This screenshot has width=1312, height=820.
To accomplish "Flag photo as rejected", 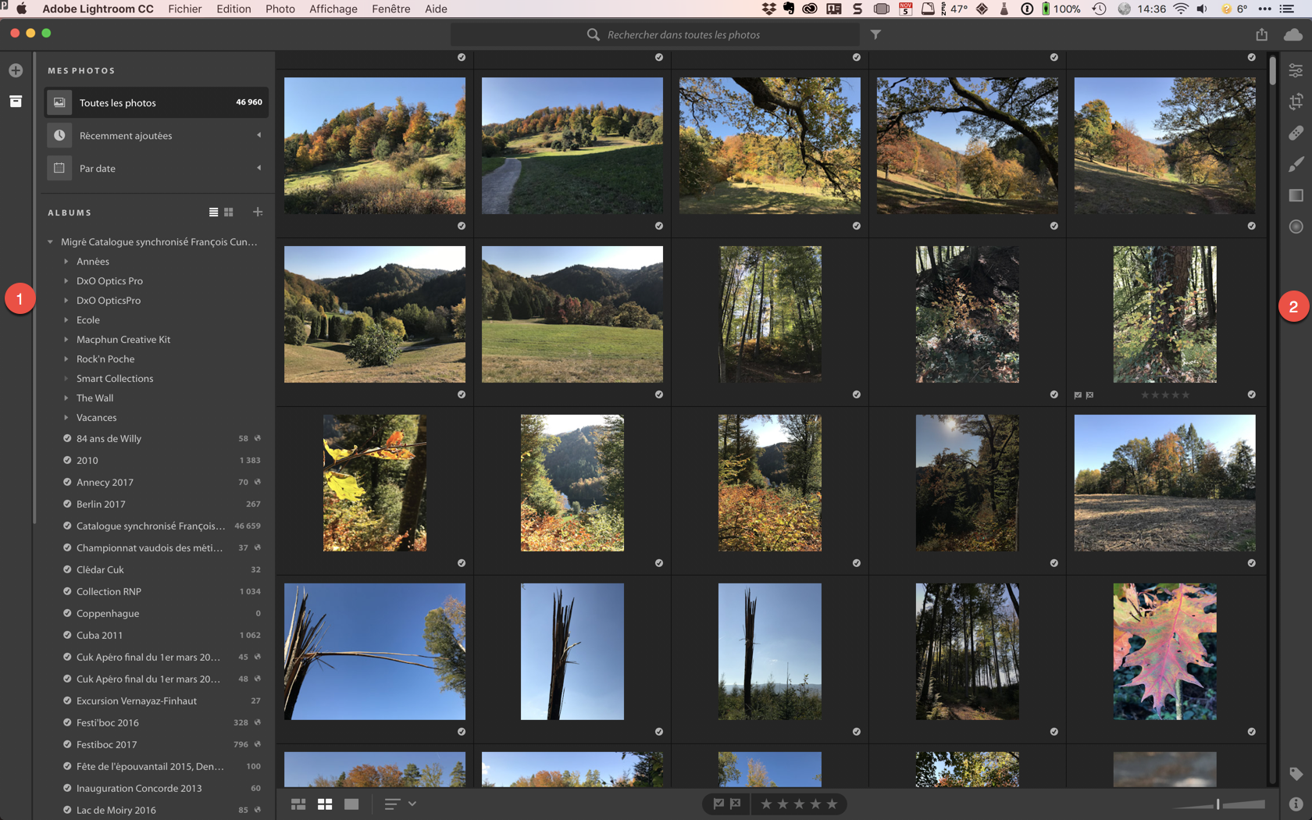I will click(736, 804).
